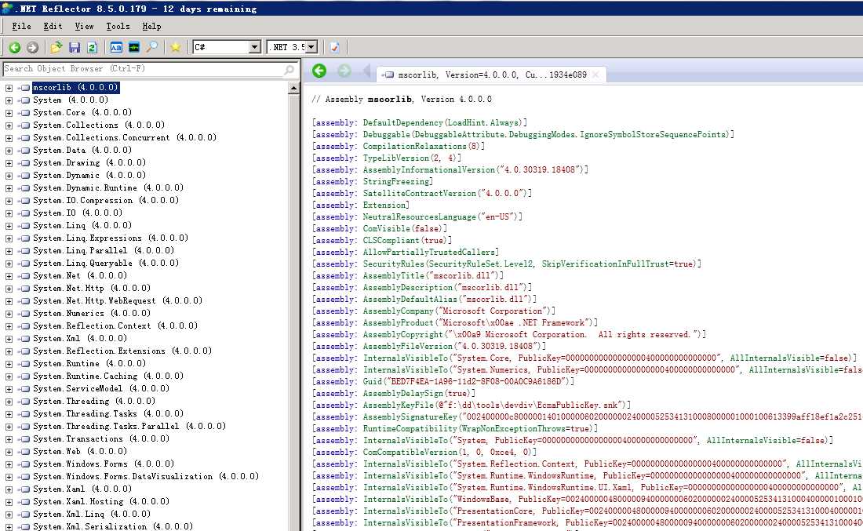
Task: Expand the System.Windows.Forms node
Action: [9, 464]
